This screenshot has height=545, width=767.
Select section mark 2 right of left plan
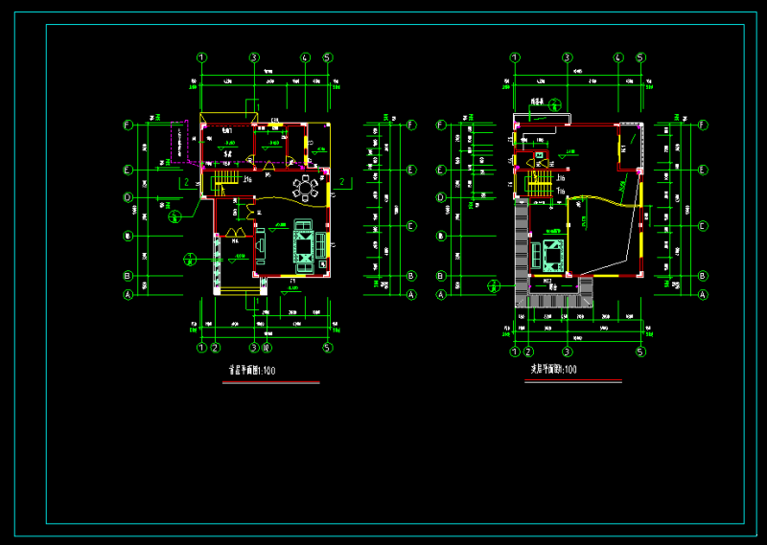(x=342, y=181)
